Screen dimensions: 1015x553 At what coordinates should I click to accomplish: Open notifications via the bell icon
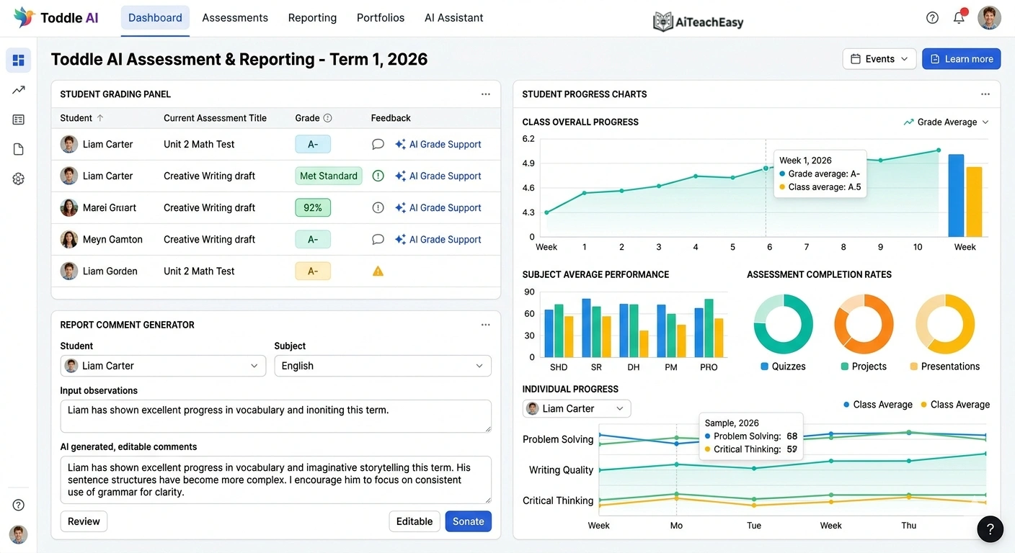959,17
